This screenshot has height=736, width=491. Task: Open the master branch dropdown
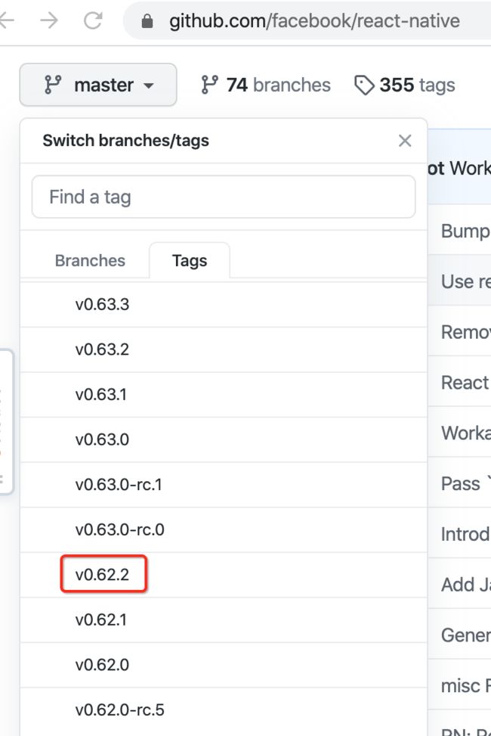coord(98,85)
